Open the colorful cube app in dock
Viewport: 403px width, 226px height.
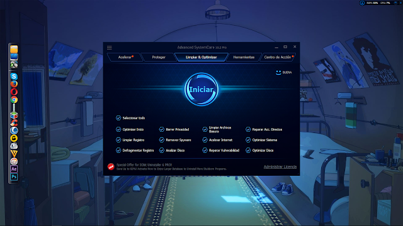[14, 116]
